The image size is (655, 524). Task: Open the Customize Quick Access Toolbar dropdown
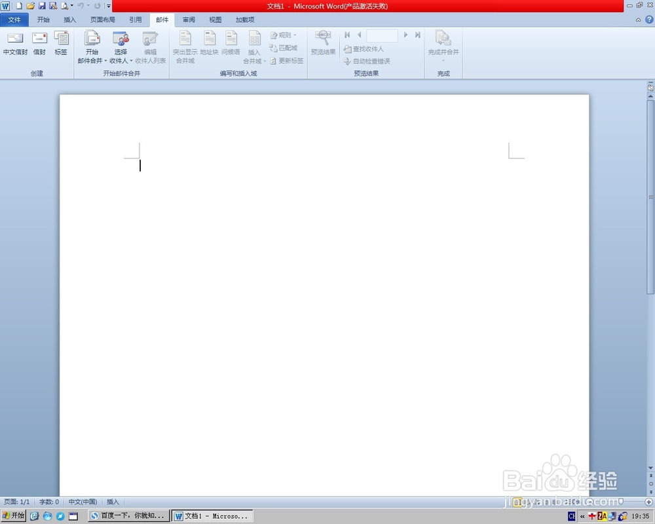click(x=108, y=6)
